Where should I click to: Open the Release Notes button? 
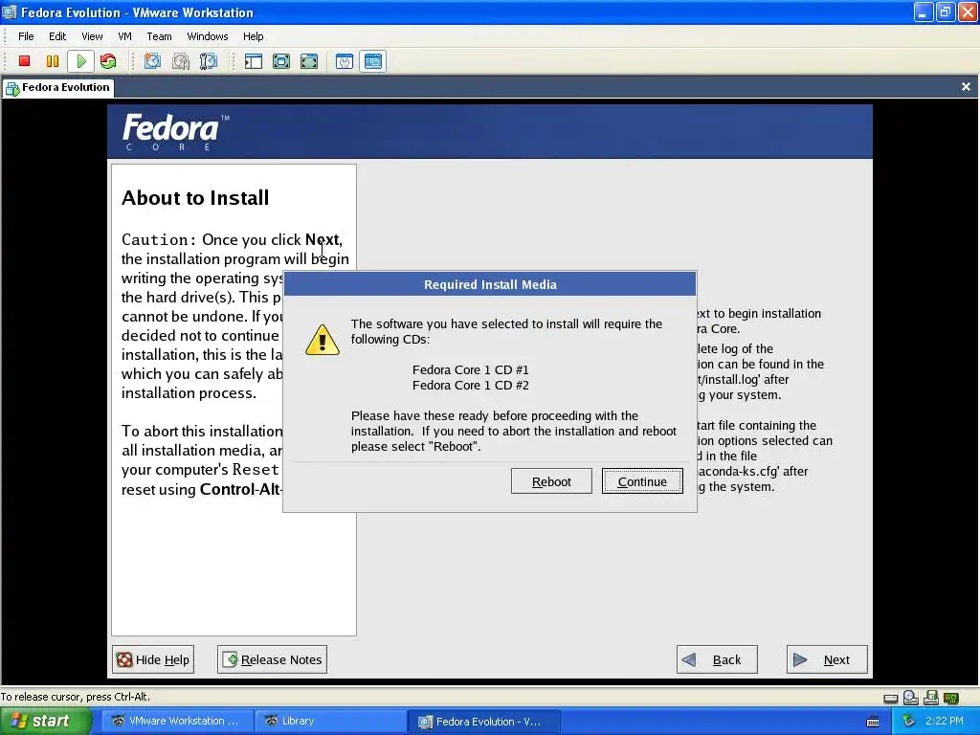[x=272, y=659]
